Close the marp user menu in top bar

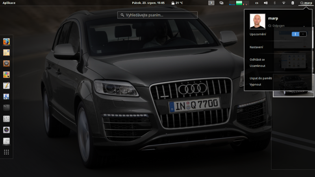click(306, 3)
